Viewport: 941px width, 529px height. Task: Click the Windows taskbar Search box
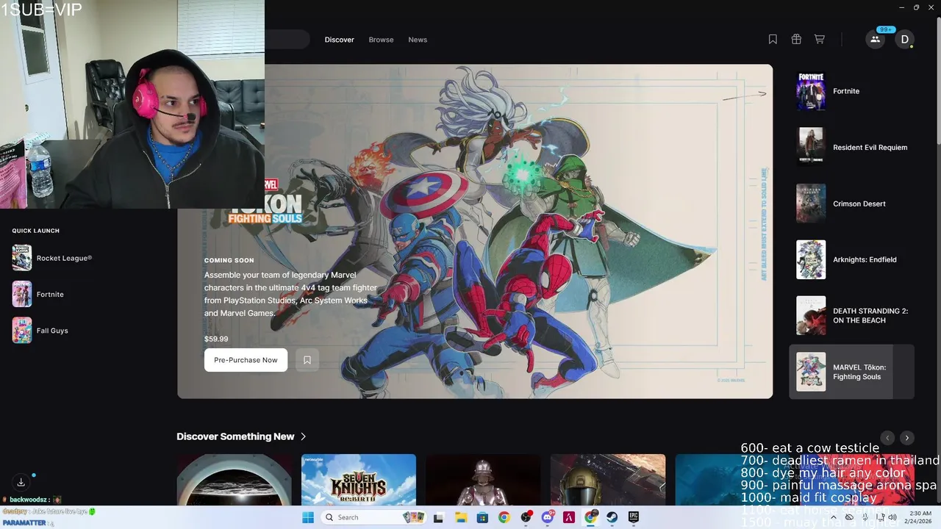tap(373, 517)
